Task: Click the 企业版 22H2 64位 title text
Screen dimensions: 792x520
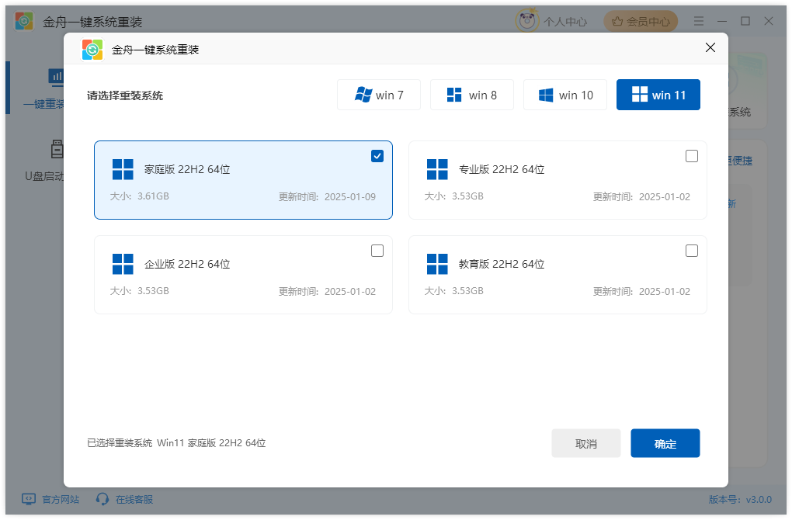Action: pos(187,264)
